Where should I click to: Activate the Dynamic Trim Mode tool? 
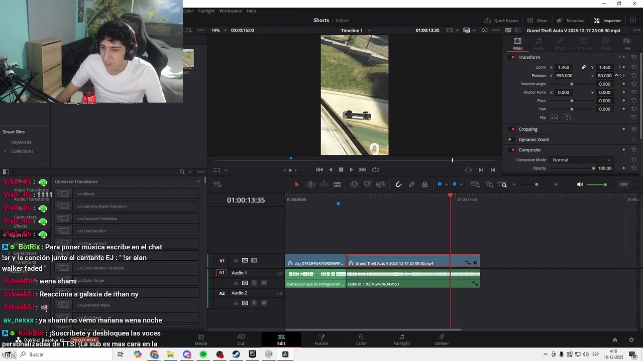(324, 185)
